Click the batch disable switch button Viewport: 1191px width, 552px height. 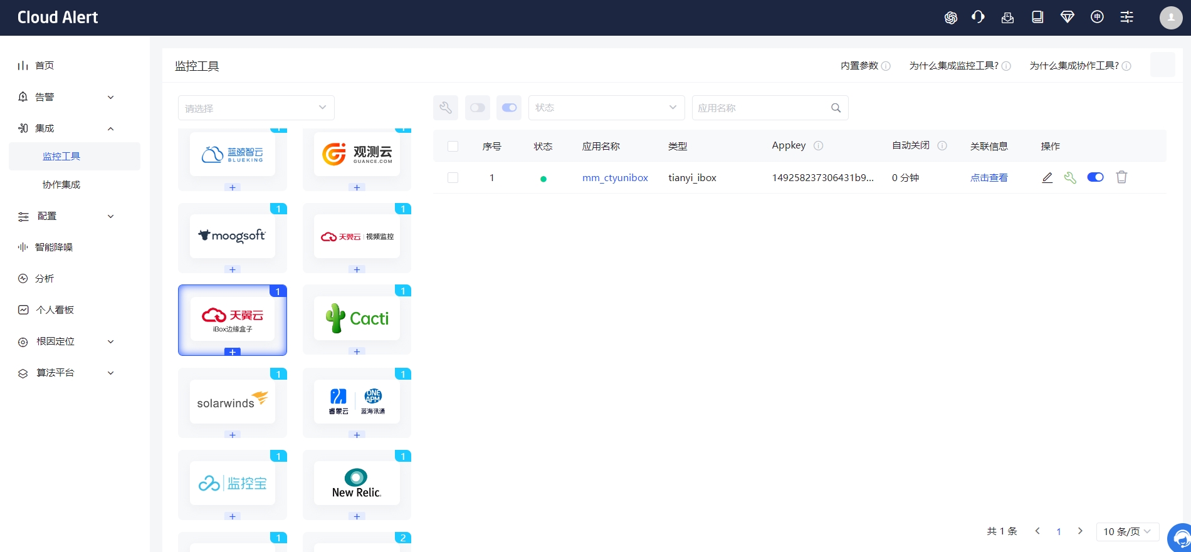(x=478, y=108)
